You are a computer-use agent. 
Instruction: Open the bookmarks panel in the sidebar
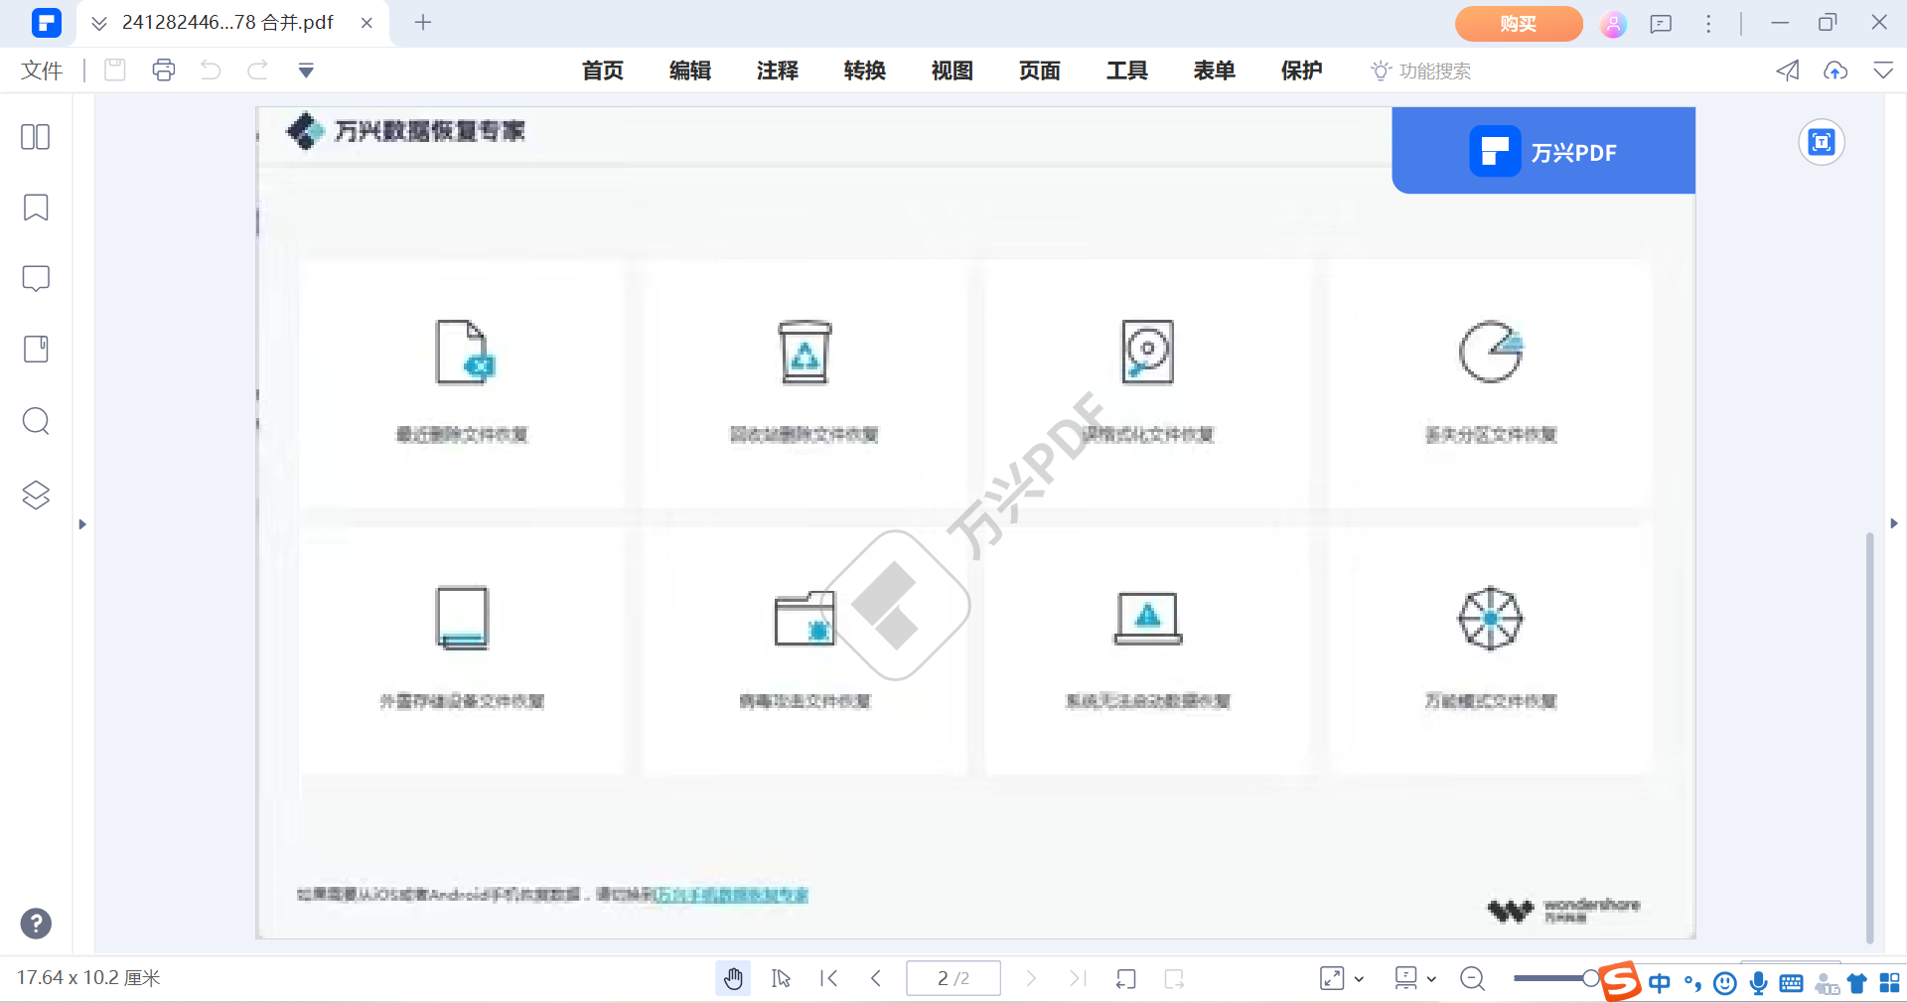(x=36, y=208)
